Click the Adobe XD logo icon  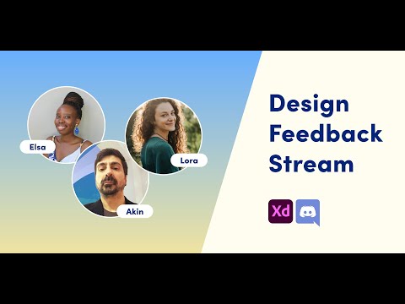[280, 211]
